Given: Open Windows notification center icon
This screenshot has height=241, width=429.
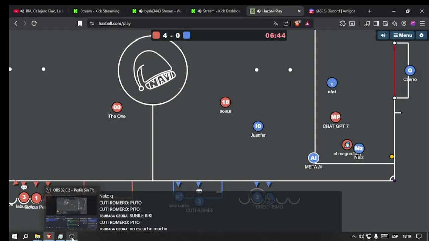Looking at the screenshot, I should 419,236.
